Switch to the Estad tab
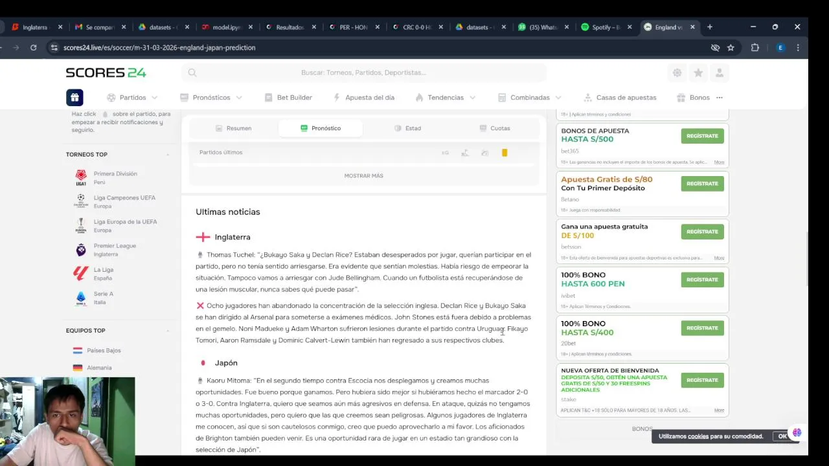This screenshot has width=829, height=466. [x=407, y=128]
